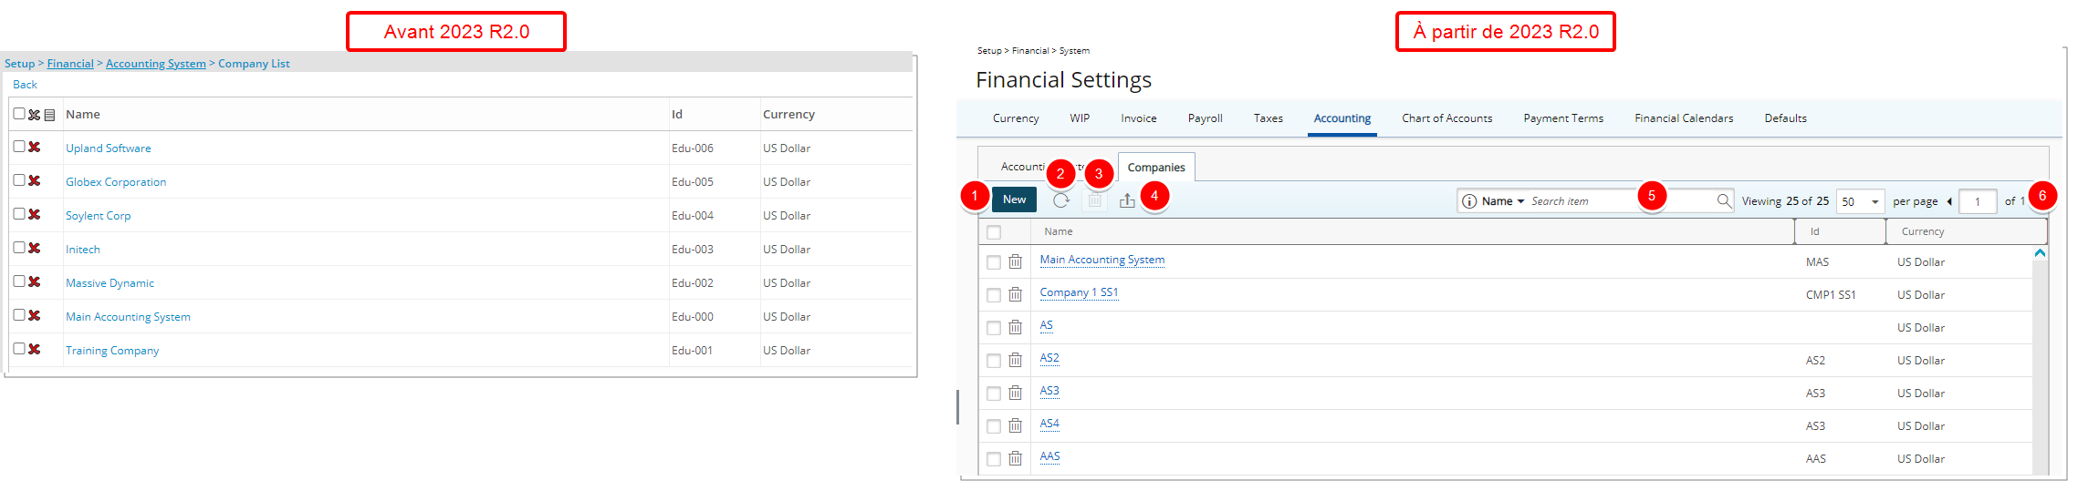Viewport: 2078px width, 491px height.
Task: Open the Payment Terms tab
Action: [x=1563, y=118]
